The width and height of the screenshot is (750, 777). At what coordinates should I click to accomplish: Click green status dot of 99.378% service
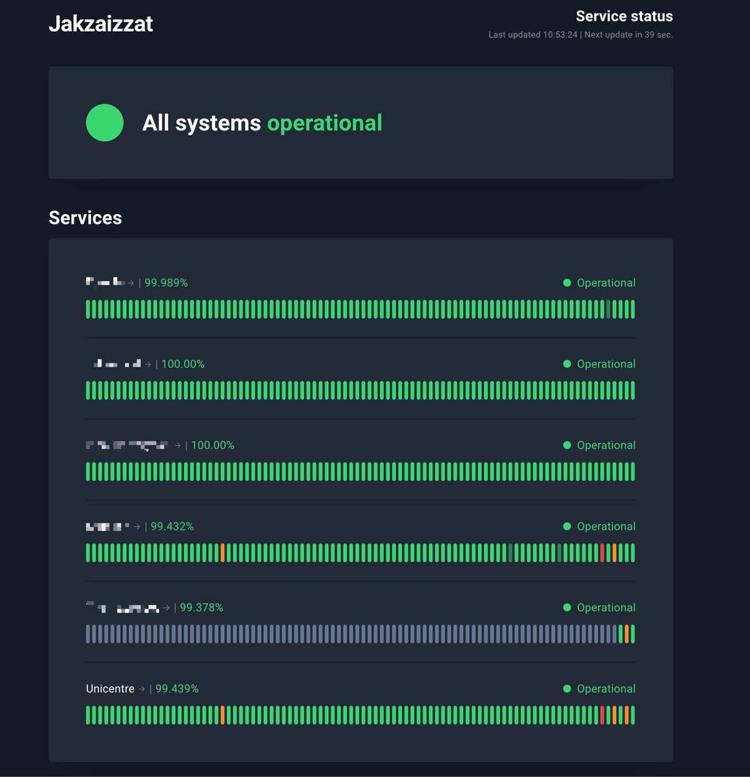[x=567, y=608]
